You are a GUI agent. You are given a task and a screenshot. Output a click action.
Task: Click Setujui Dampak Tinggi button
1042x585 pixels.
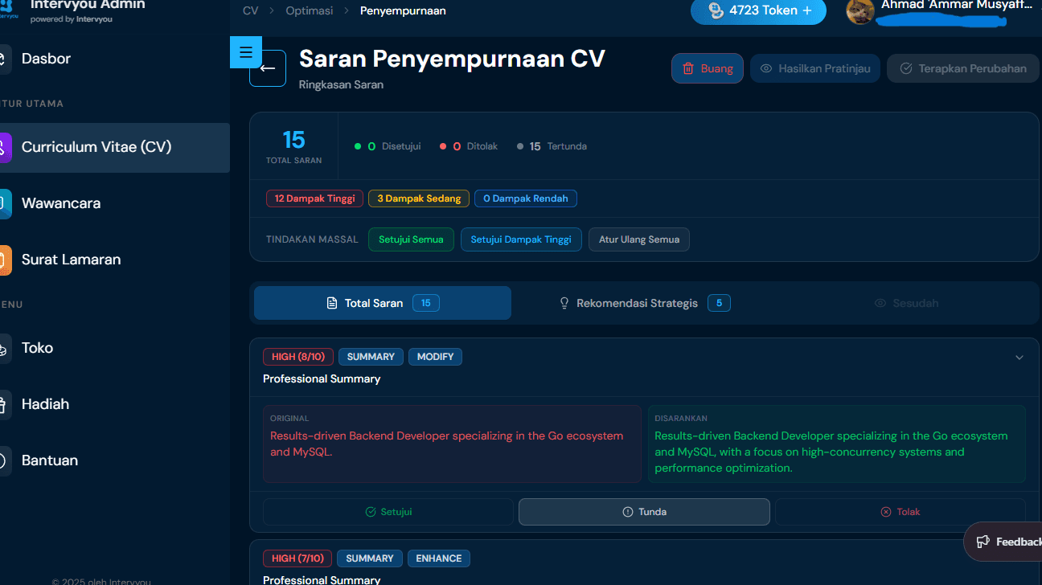tap(521, 239)
